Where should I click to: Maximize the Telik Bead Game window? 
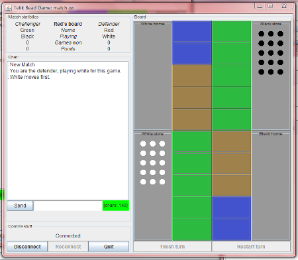coord(270,6)
